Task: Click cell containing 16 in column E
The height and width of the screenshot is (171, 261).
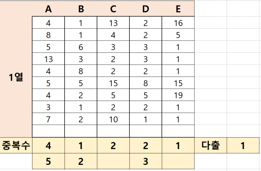Action: click(x=178, y=22)
